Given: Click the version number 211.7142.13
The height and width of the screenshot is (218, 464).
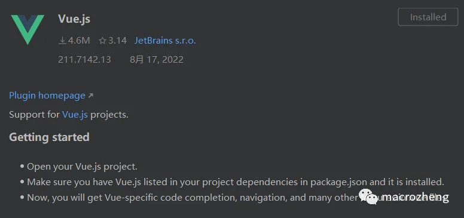Looking at the screenshot, I should (x=84, y=60).
